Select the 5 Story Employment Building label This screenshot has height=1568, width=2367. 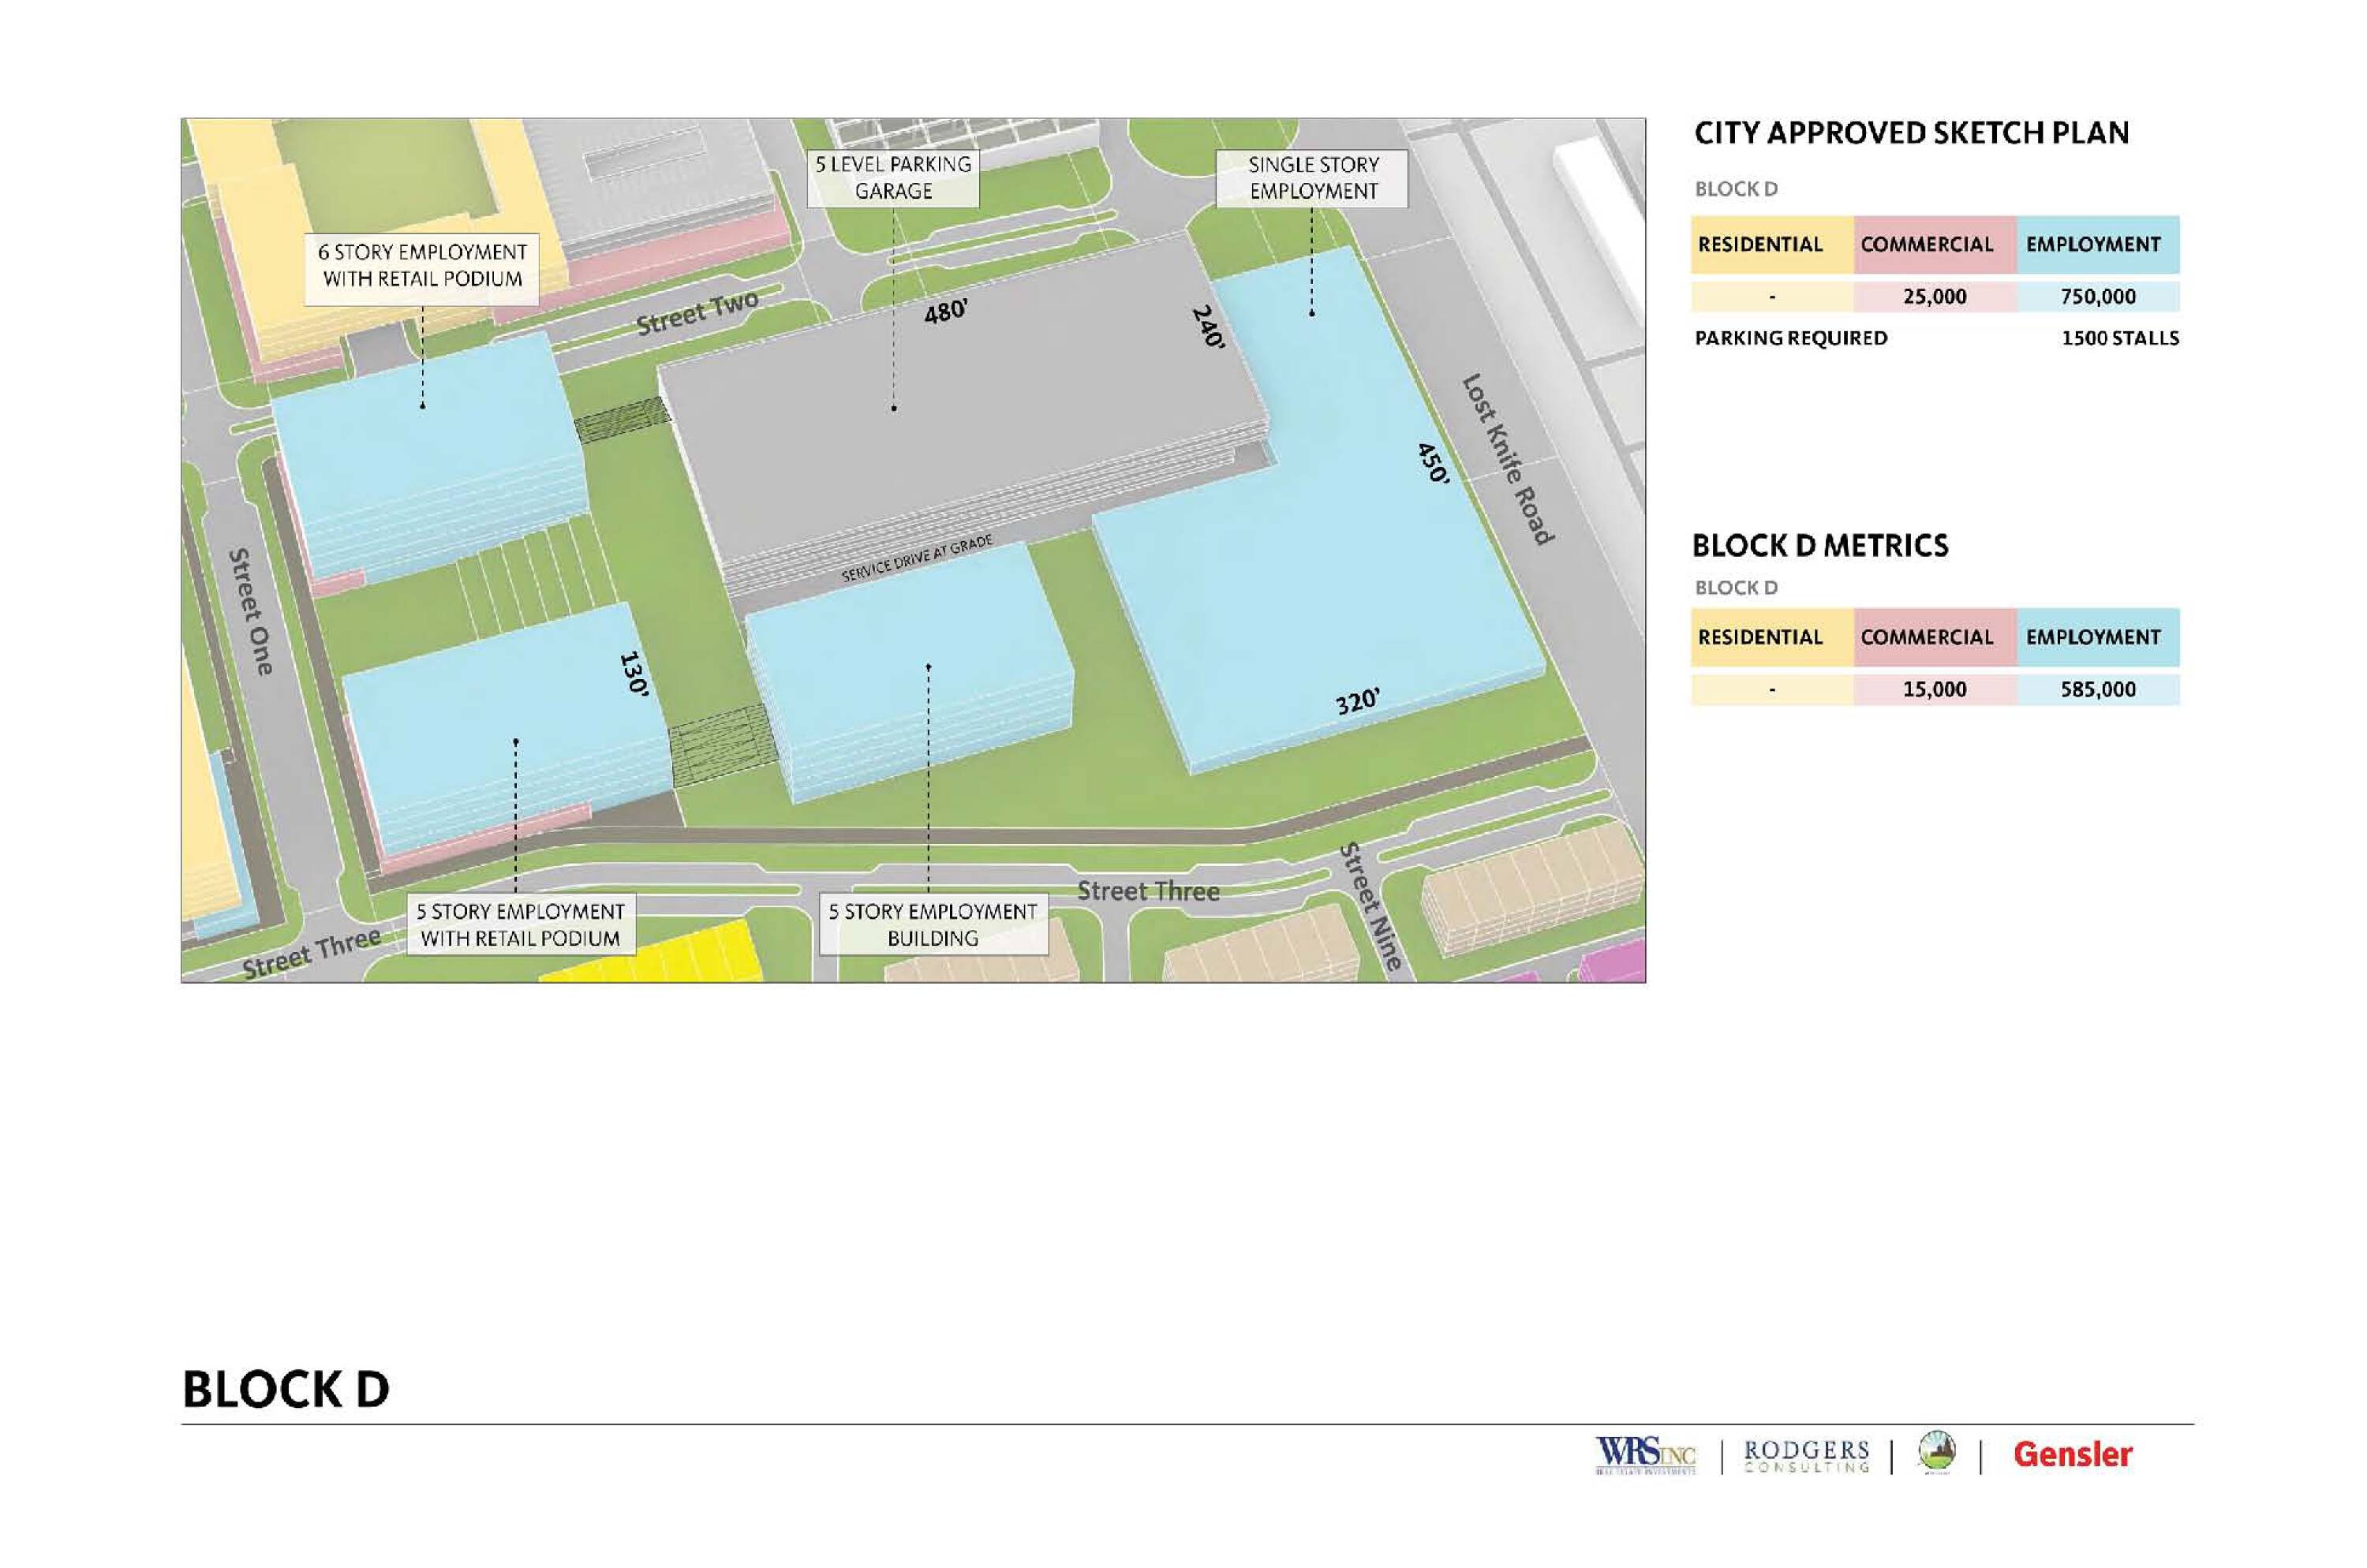pyautogui.click(x=933, y=924)
